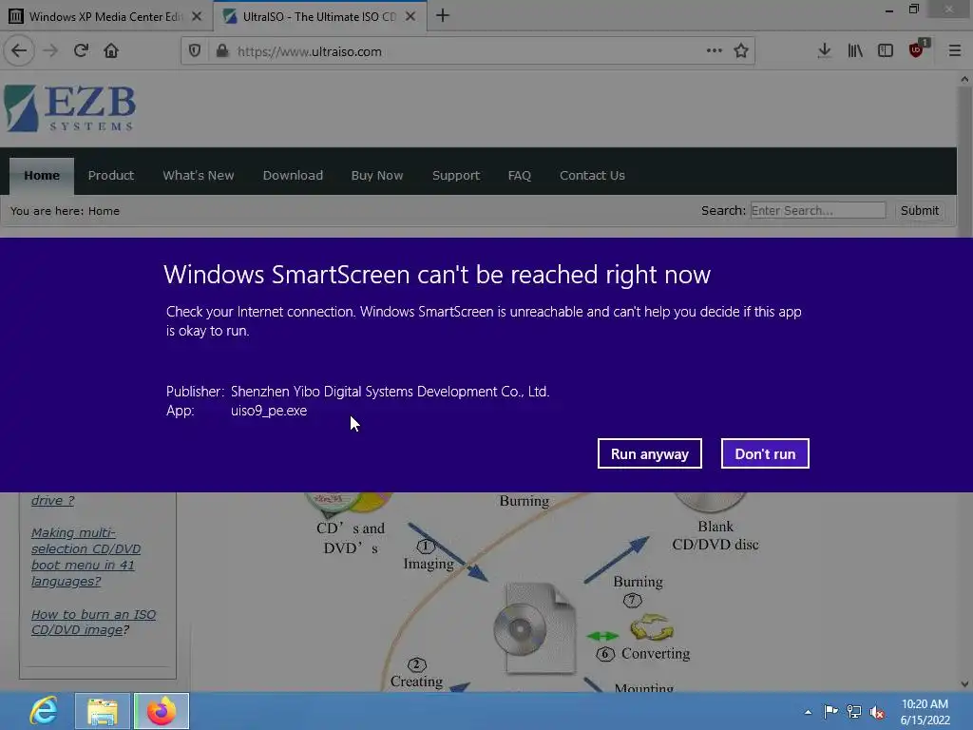Click Run anyway in SmartScreen dialog

pyautogui.click(x=650, y=453)
